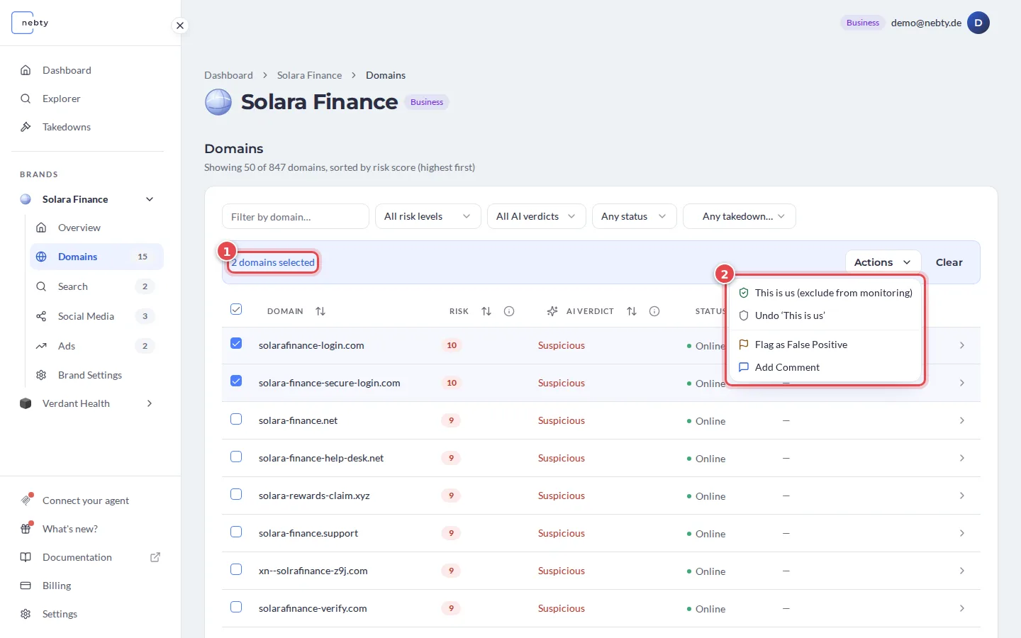1021x638 pixels.
Task: Click the AI Verdict info icon
Action: [654, 311]
